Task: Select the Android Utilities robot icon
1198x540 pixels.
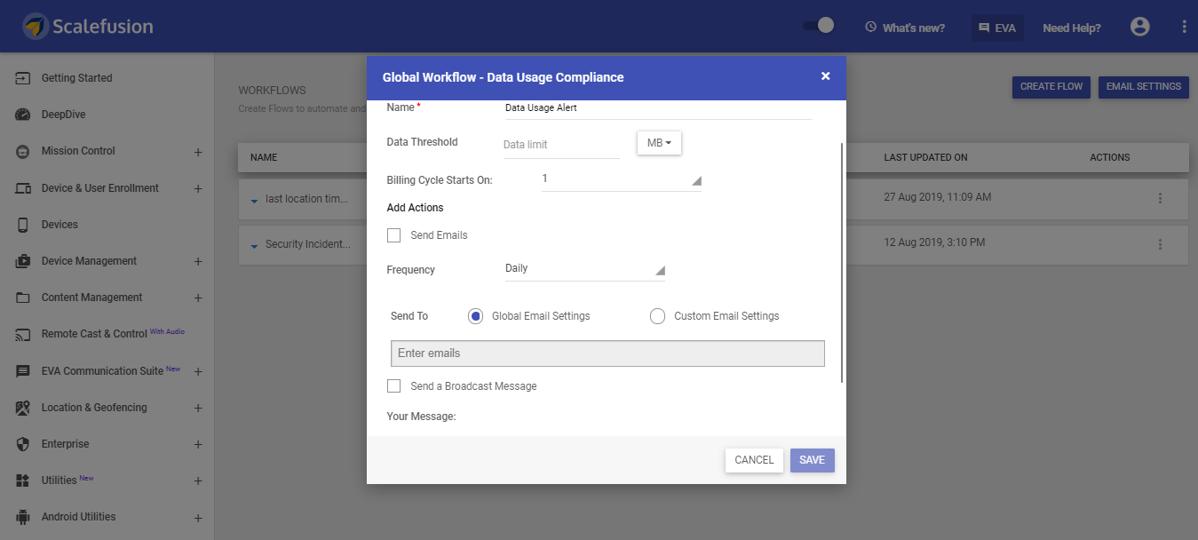Action: tap(23, 517)
